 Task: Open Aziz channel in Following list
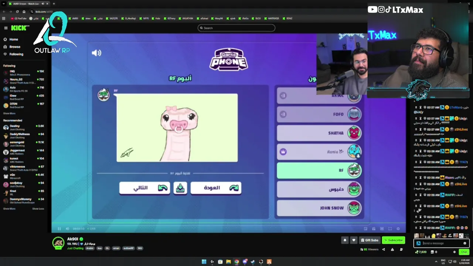(24, 89)
